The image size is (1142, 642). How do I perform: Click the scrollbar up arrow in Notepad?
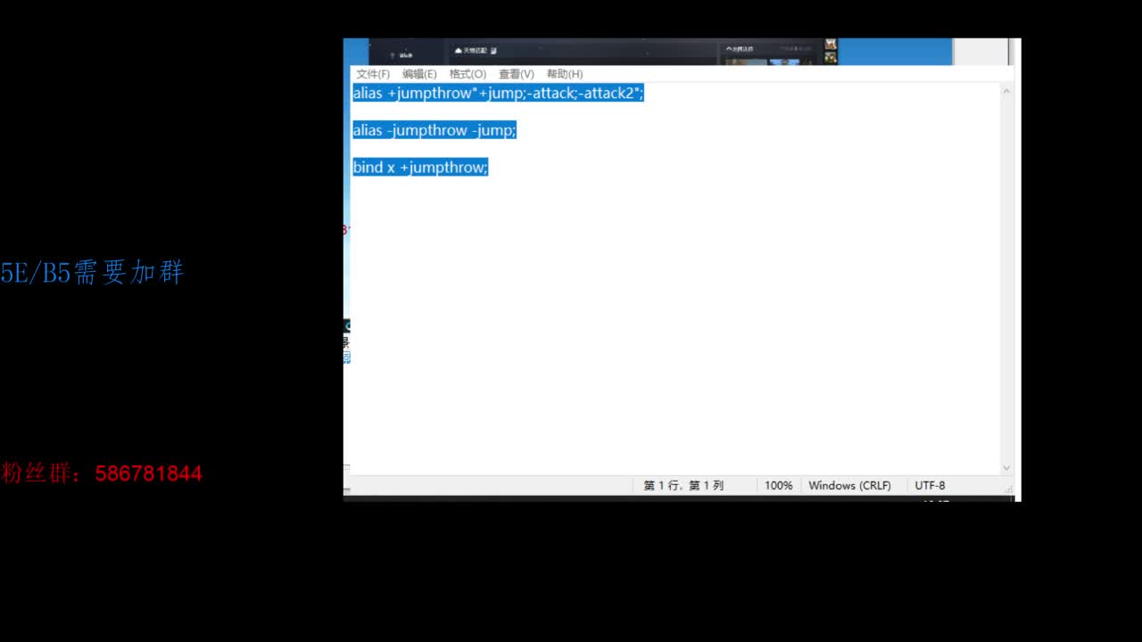(x=1006, y=91)
